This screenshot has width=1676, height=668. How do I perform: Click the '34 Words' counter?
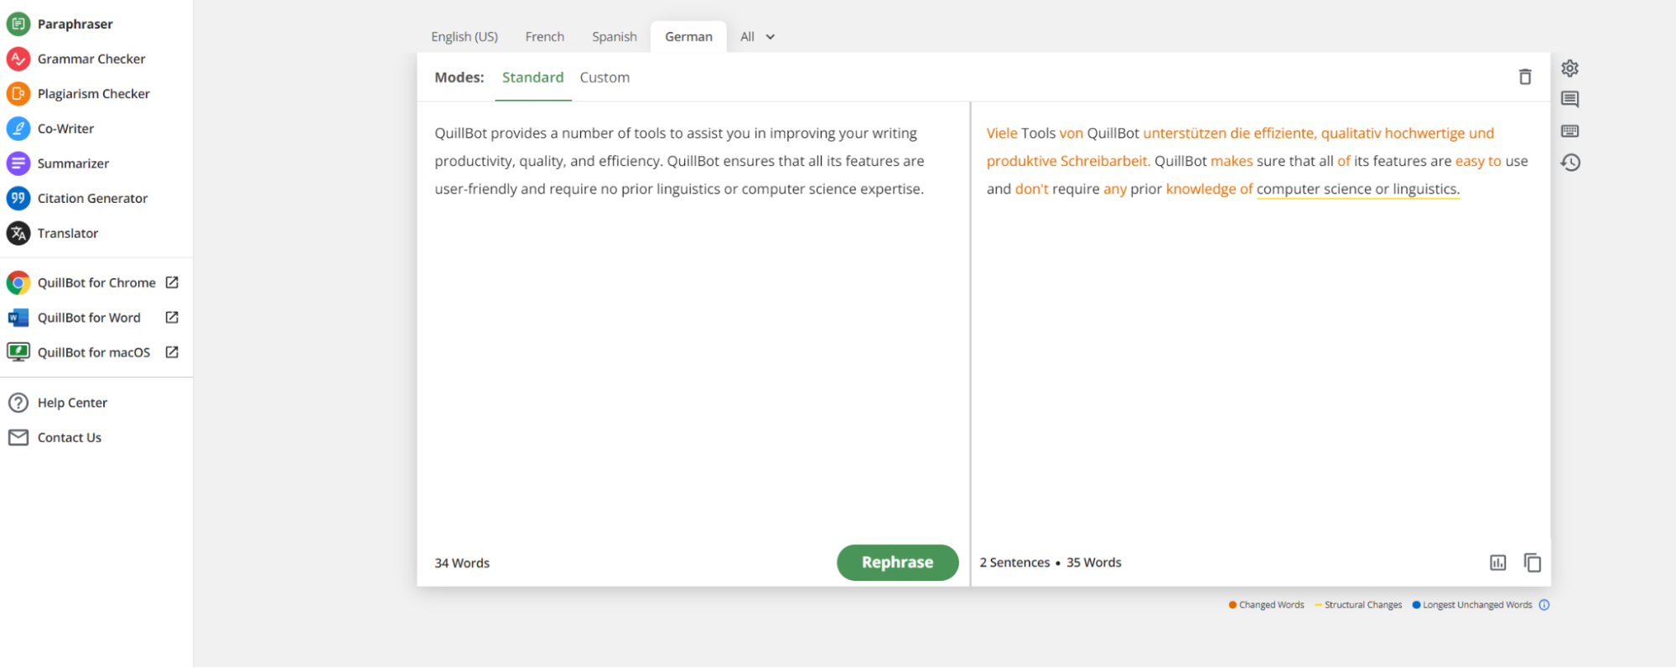click(462, 563)
